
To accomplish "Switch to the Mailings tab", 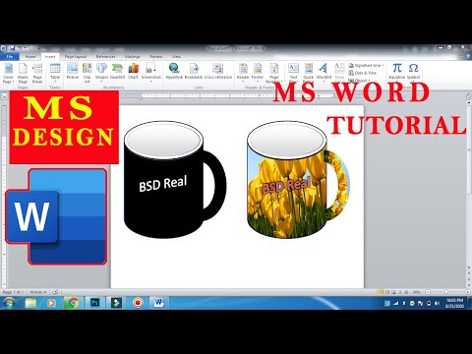I will pos(133,56).
